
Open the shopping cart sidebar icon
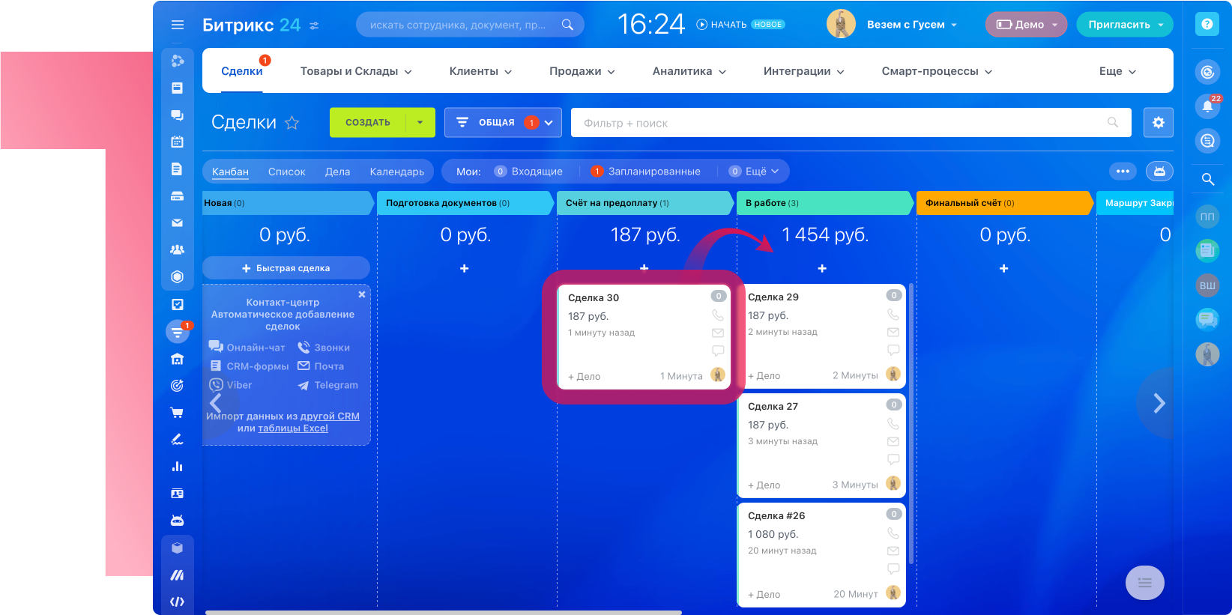pyautogui.click(x=177, y=412)
